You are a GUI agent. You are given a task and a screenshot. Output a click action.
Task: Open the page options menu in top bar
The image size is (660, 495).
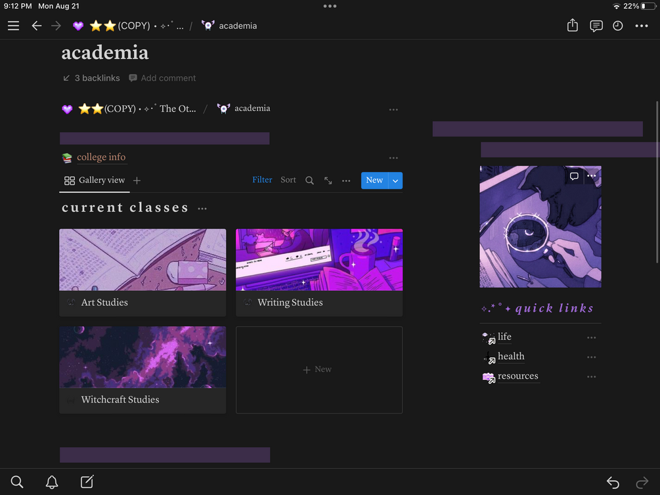click(642, 26)
